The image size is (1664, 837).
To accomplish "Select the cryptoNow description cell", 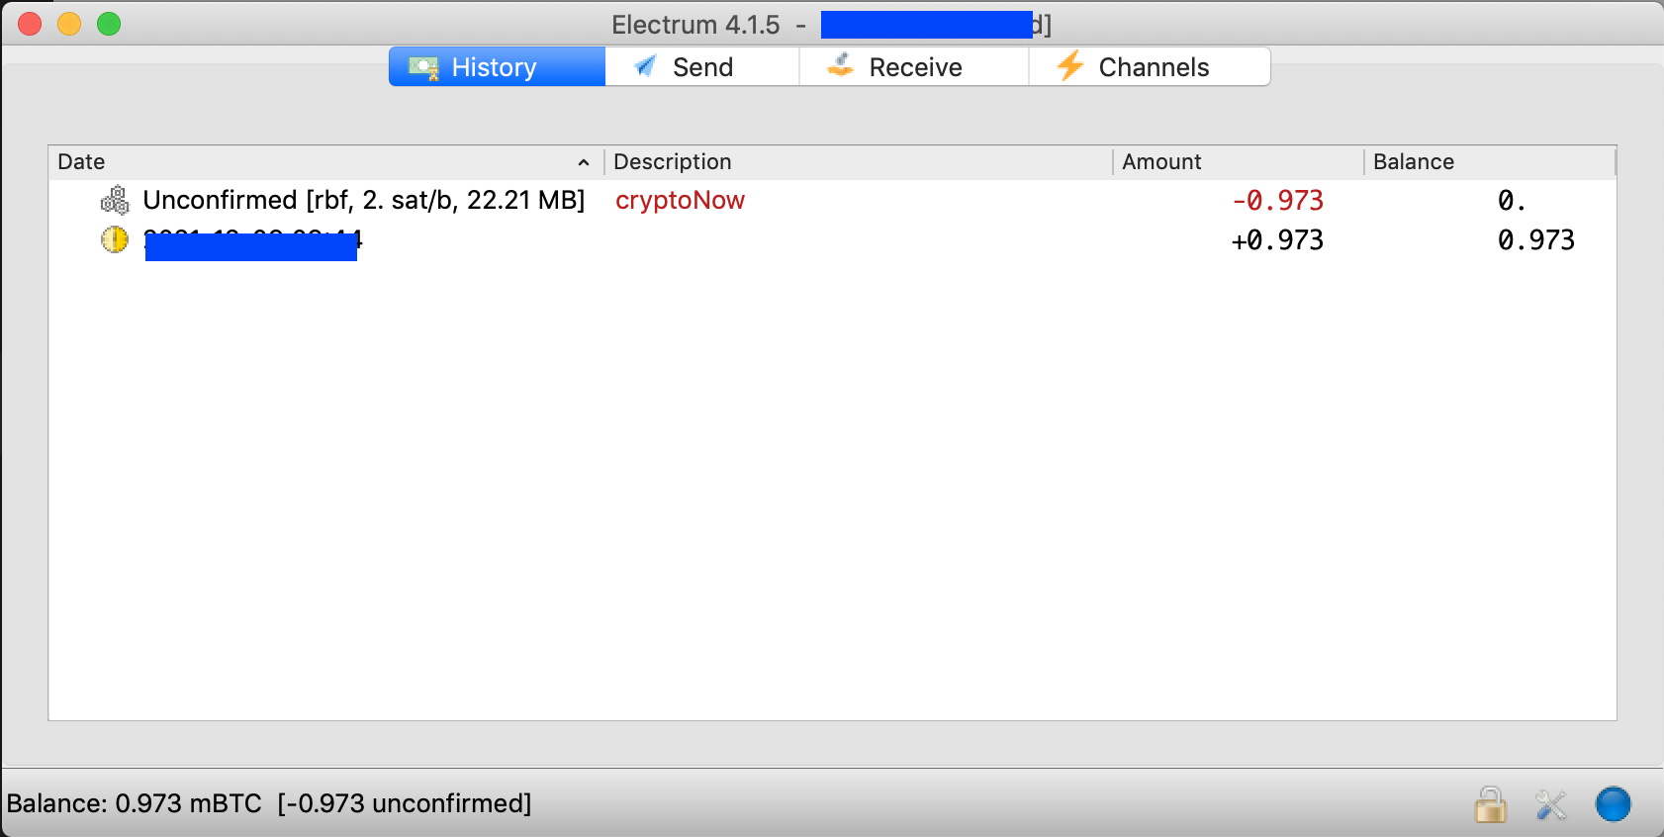I will 680,200.
